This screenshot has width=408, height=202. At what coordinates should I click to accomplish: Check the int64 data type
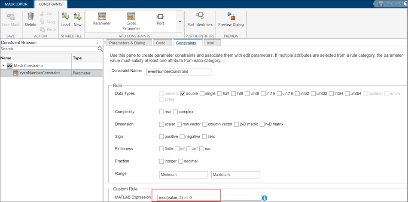point(331,93)
